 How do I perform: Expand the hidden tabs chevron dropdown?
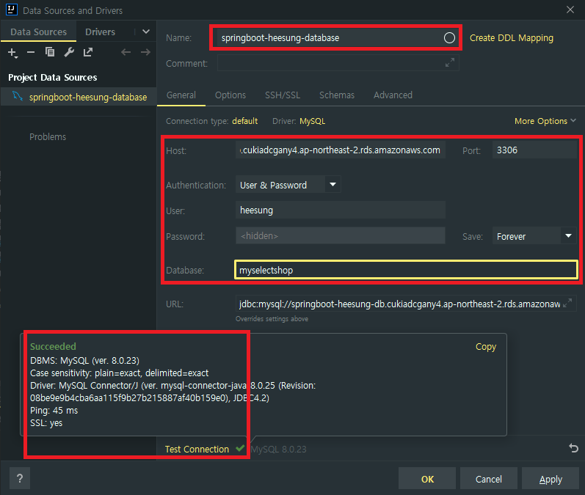[x=146, y=32]
